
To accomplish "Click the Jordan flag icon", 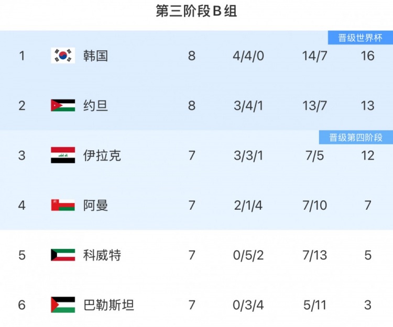I will coord(63,105).
